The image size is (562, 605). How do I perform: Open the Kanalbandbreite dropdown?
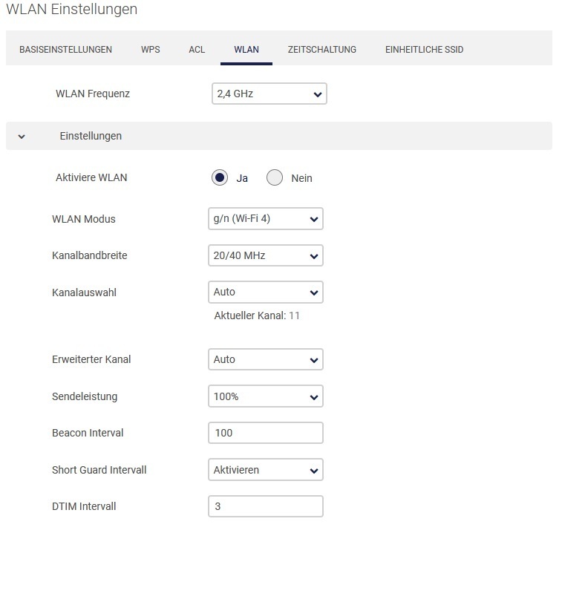[x=266, y=255]
